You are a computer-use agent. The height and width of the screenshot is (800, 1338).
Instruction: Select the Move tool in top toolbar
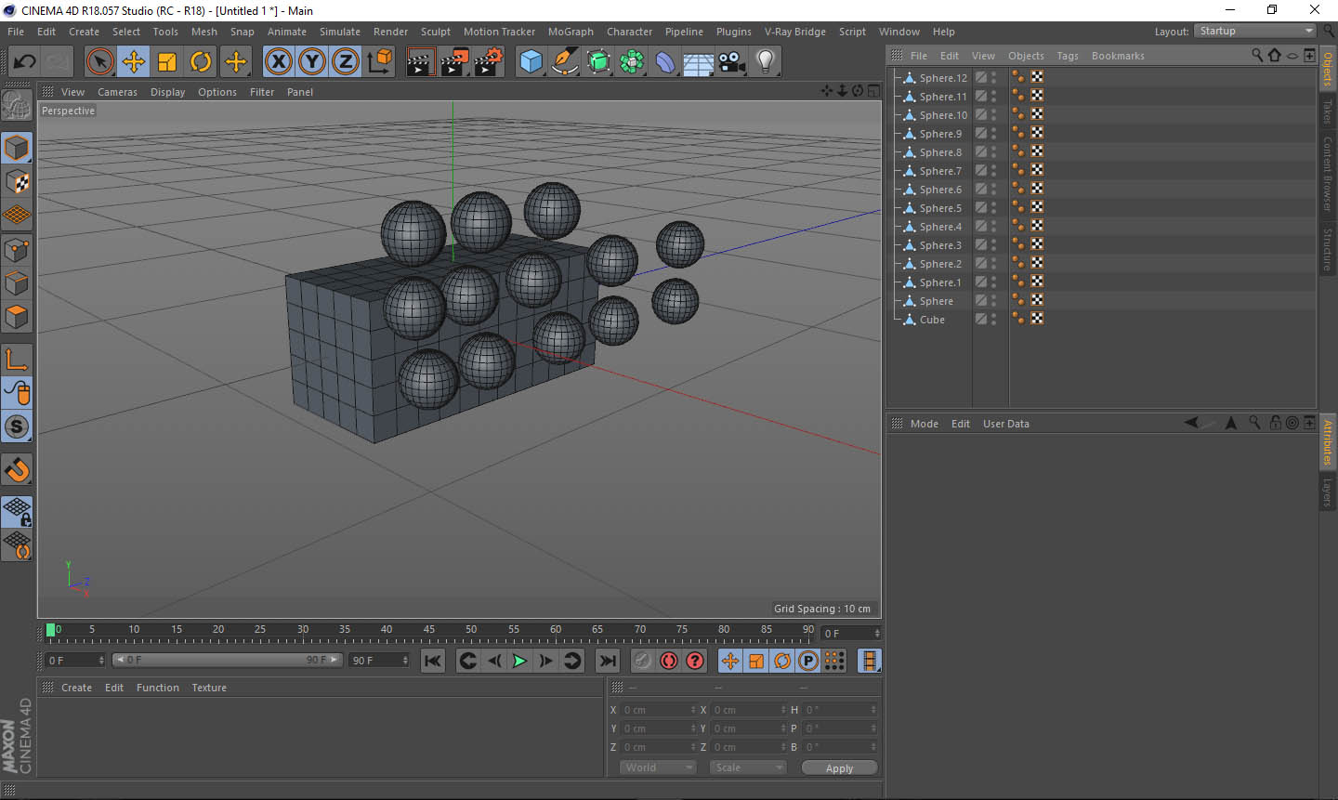coord(134,62)
